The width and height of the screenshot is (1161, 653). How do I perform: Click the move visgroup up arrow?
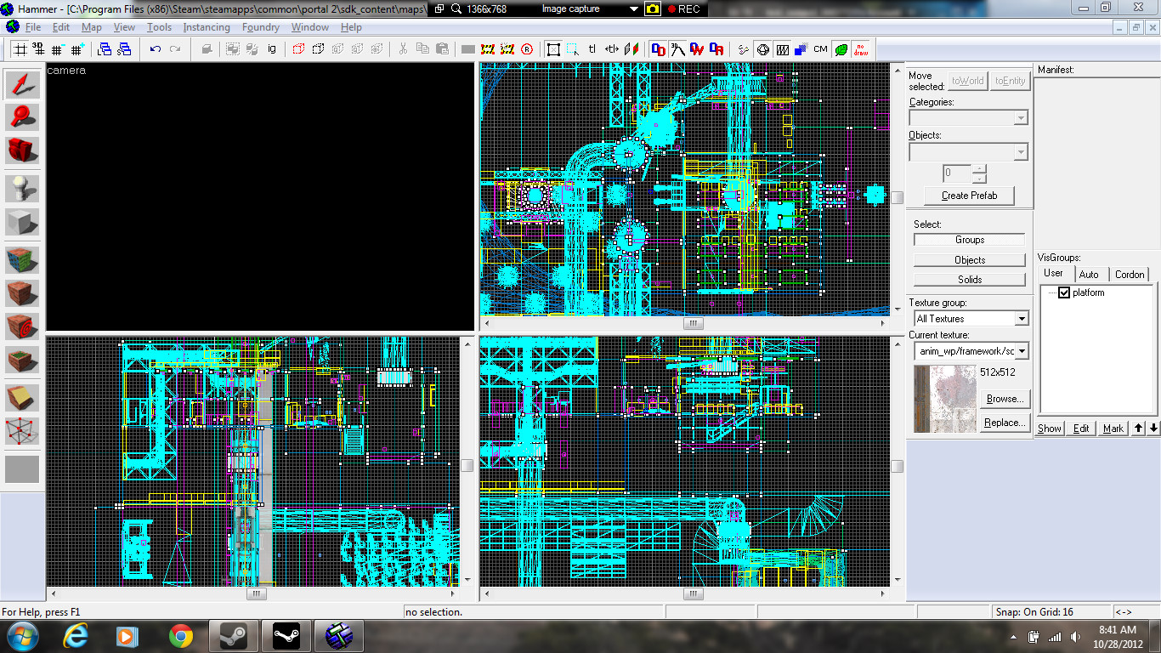pyautogui.click(x=1138, y=428)
